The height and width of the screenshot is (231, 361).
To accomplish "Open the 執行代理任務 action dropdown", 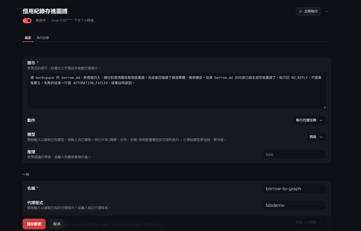I will (309, 120).
